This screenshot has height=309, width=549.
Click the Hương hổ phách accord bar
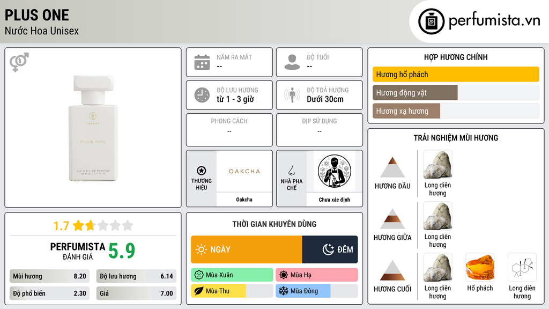[456, 74]
